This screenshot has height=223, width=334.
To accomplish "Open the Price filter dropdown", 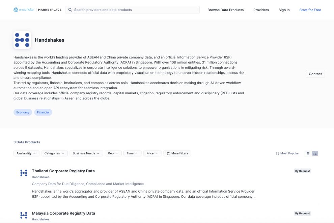I will 152,153.
